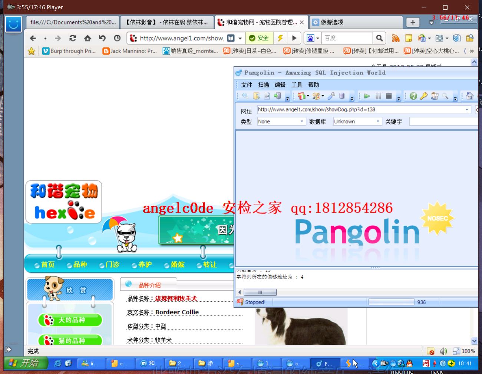Screen dimensions: 482x374
Task: Expand the bookmarks bar overflow chevron
Action: click(472, 51)
